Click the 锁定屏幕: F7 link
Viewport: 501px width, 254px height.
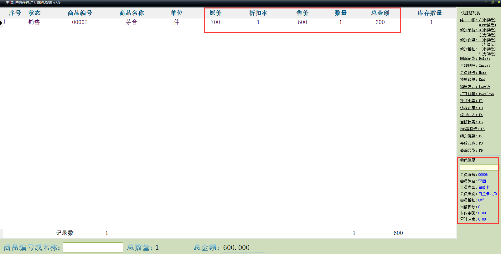click(x=471, y=136)
